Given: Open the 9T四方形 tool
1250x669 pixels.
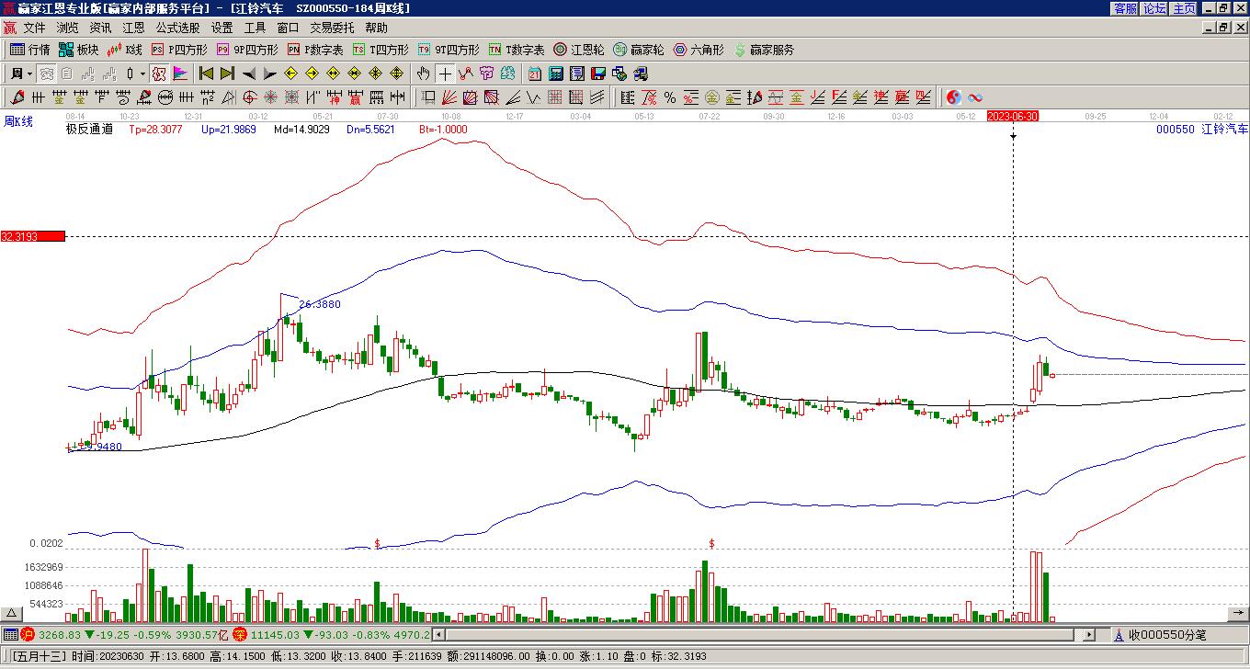Looking at the screenshot, I should [449, 50].
